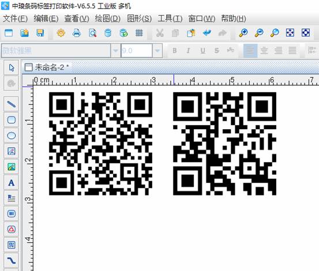Select the curve drawing tool
This screenshot has height=271, width=319.
point(12,261)
